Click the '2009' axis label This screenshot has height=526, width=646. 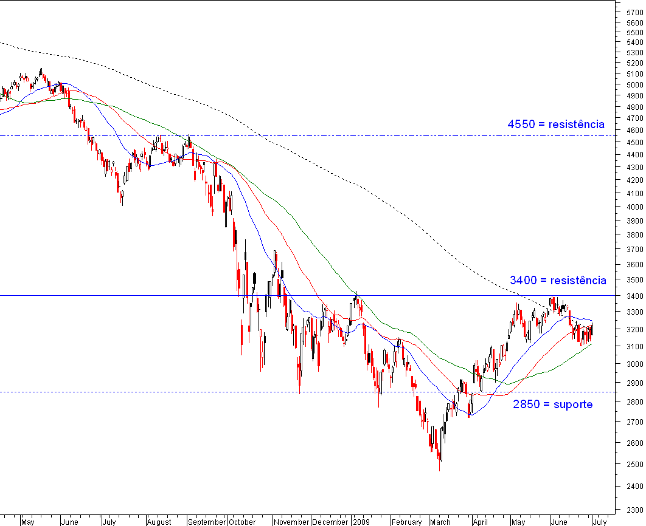click(361, 522)
